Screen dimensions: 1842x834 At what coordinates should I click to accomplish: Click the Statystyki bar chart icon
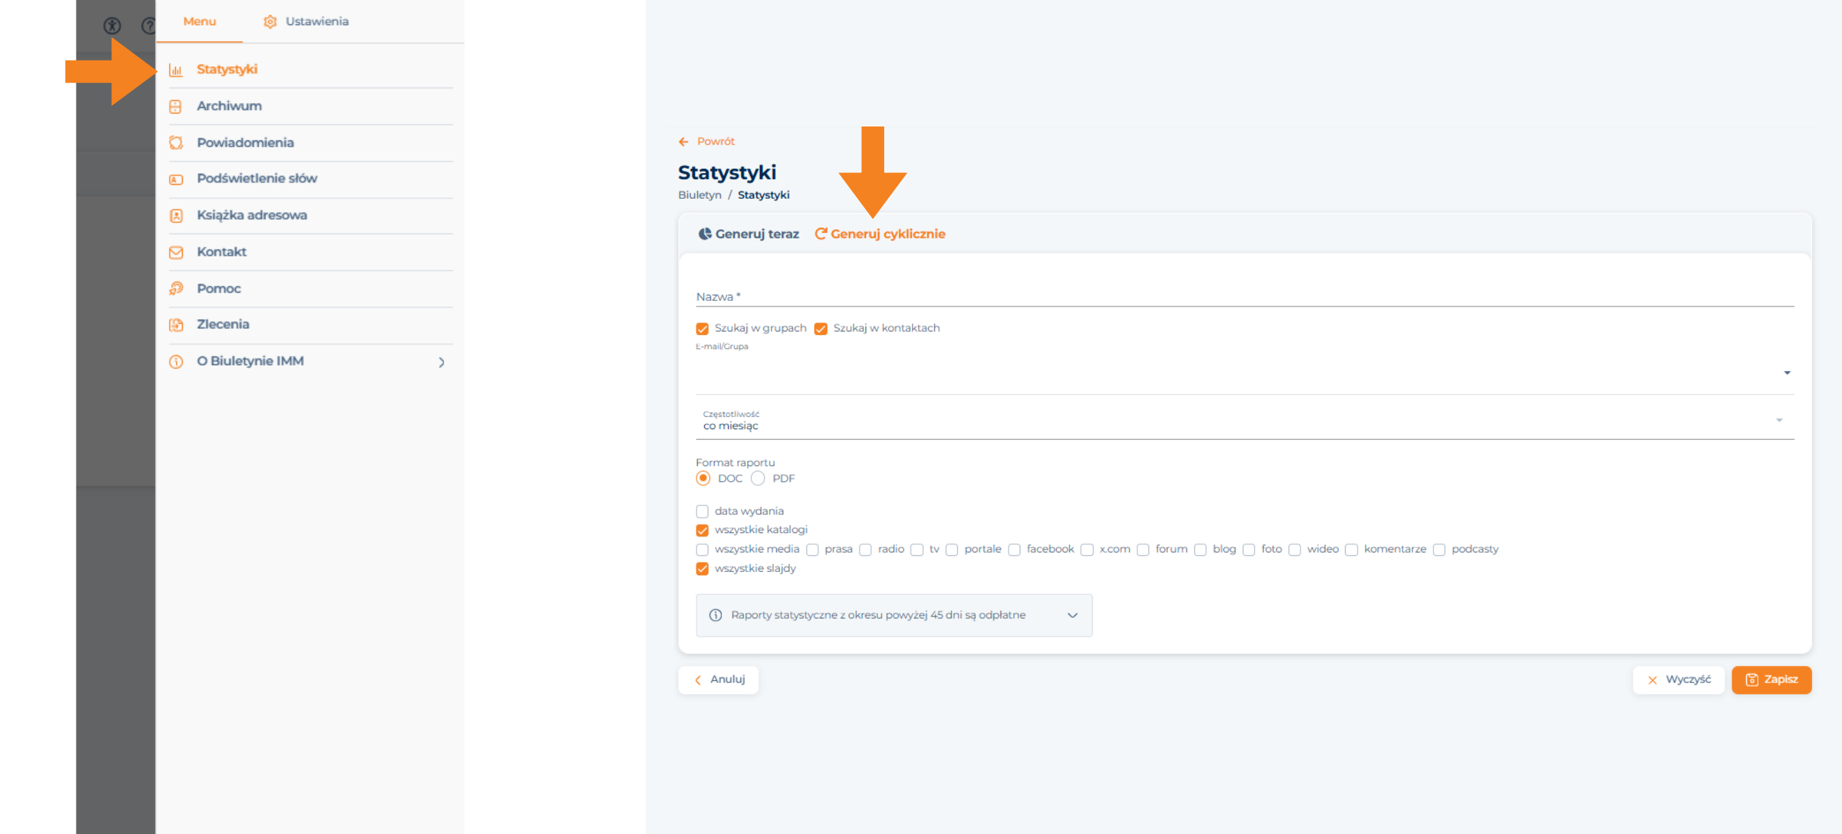point(175,70)
